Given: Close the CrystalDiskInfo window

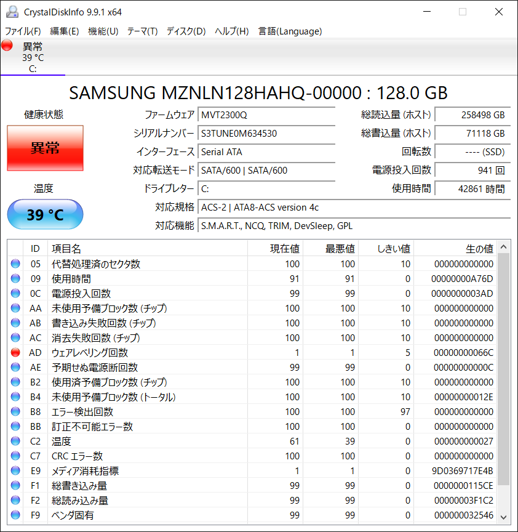Looking at the screenshot, I should point(499,12).
